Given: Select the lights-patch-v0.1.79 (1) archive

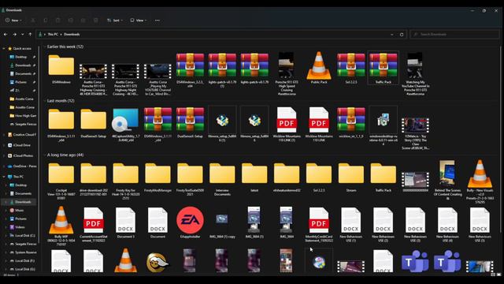Looking at the screenshot, I should click(222, 70).
